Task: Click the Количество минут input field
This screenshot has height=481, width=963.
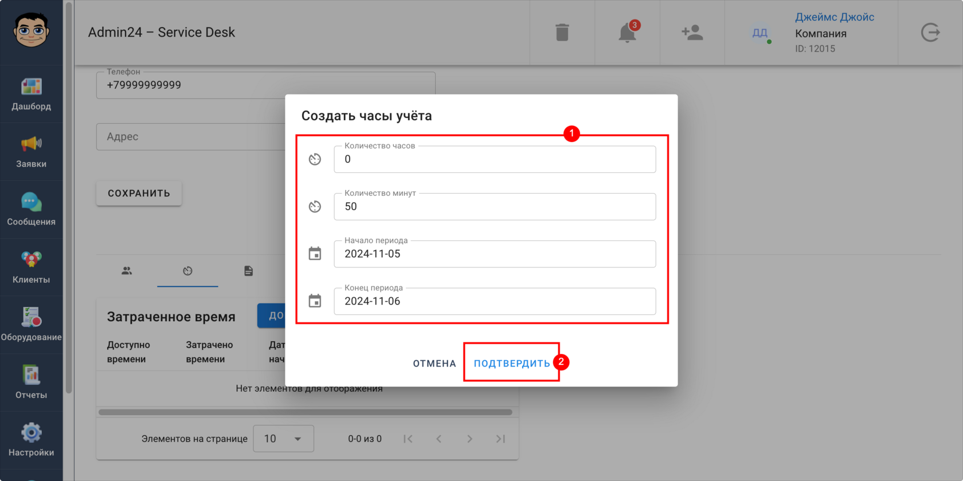Action: pyautogui.click(x=495, y=207)
